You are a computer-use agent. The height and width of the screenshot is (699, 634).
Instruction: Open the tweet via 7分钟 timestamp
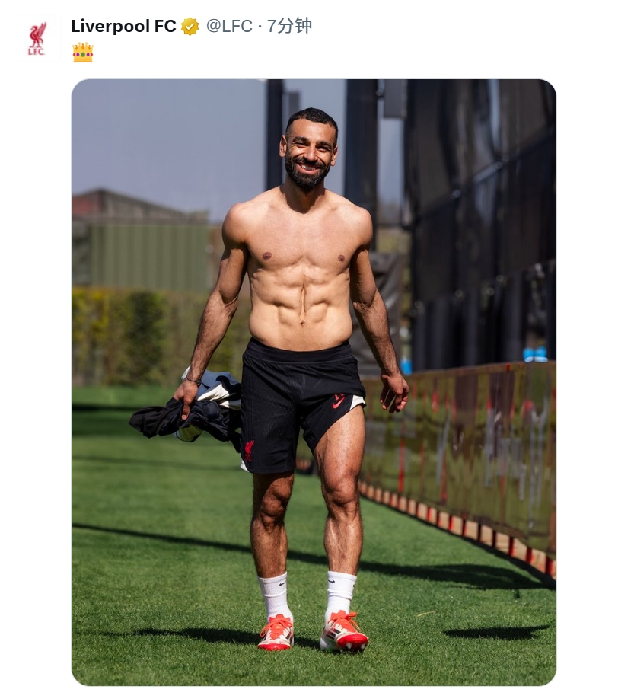(x=289, y=27)
